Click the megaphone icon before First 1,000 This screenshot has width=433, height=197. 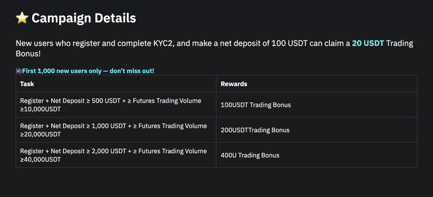19,71
